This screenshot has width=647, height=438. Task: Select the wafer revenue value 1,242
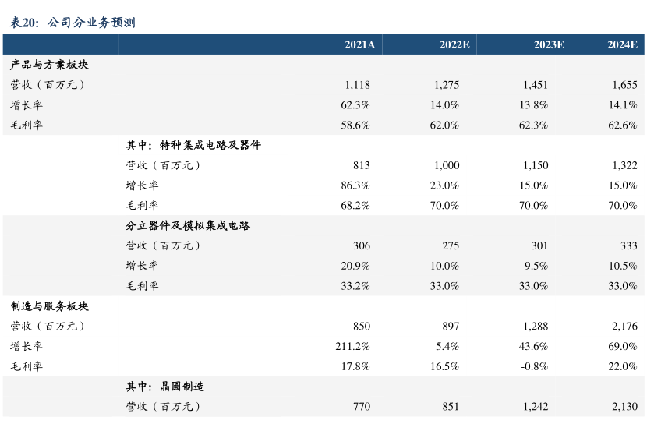coord(536,407)
